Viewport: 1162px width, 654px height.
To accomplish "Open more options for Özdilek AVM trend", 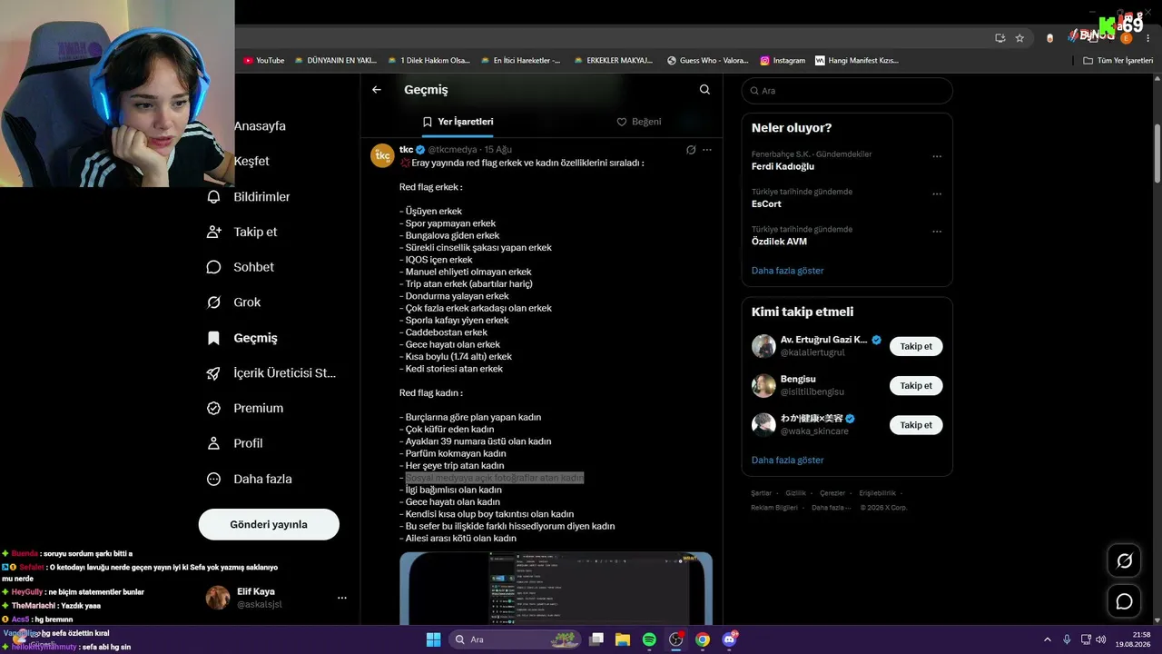I will [x=937, y=232].
